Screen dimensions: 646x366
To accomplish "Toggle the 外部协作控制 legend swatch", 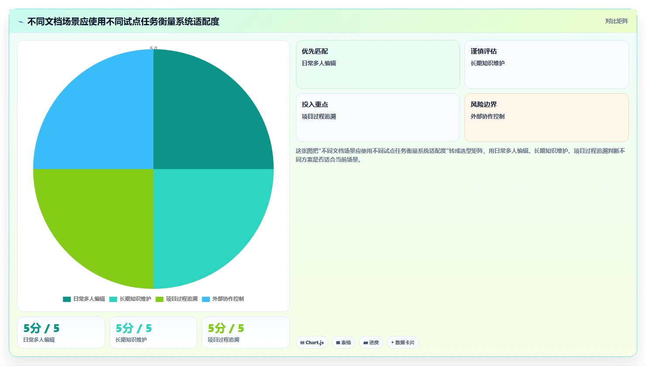I will click(206, 299).
